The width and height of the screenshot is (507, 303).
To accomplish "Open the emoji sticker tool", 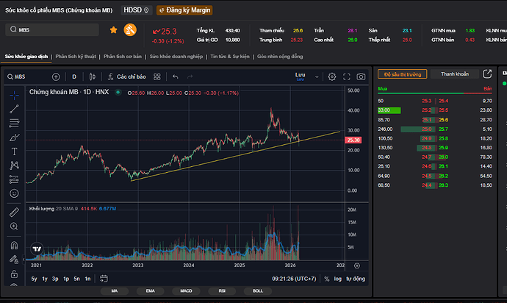I will coord(14,193).
